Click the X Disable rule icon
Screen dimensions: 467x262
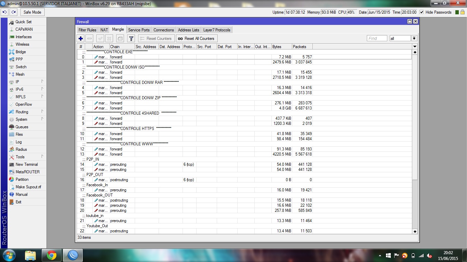pyautogui.click(x=109, y=39)
